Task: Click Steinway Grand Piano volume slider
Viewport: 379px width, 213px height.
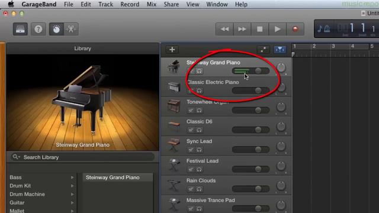Action: coord(250,71)
